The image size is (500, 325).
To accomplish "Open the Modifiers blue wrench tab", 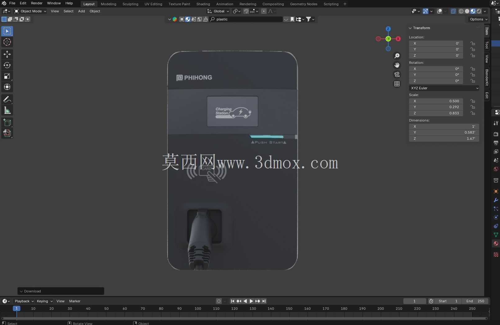I will (496, 200).
